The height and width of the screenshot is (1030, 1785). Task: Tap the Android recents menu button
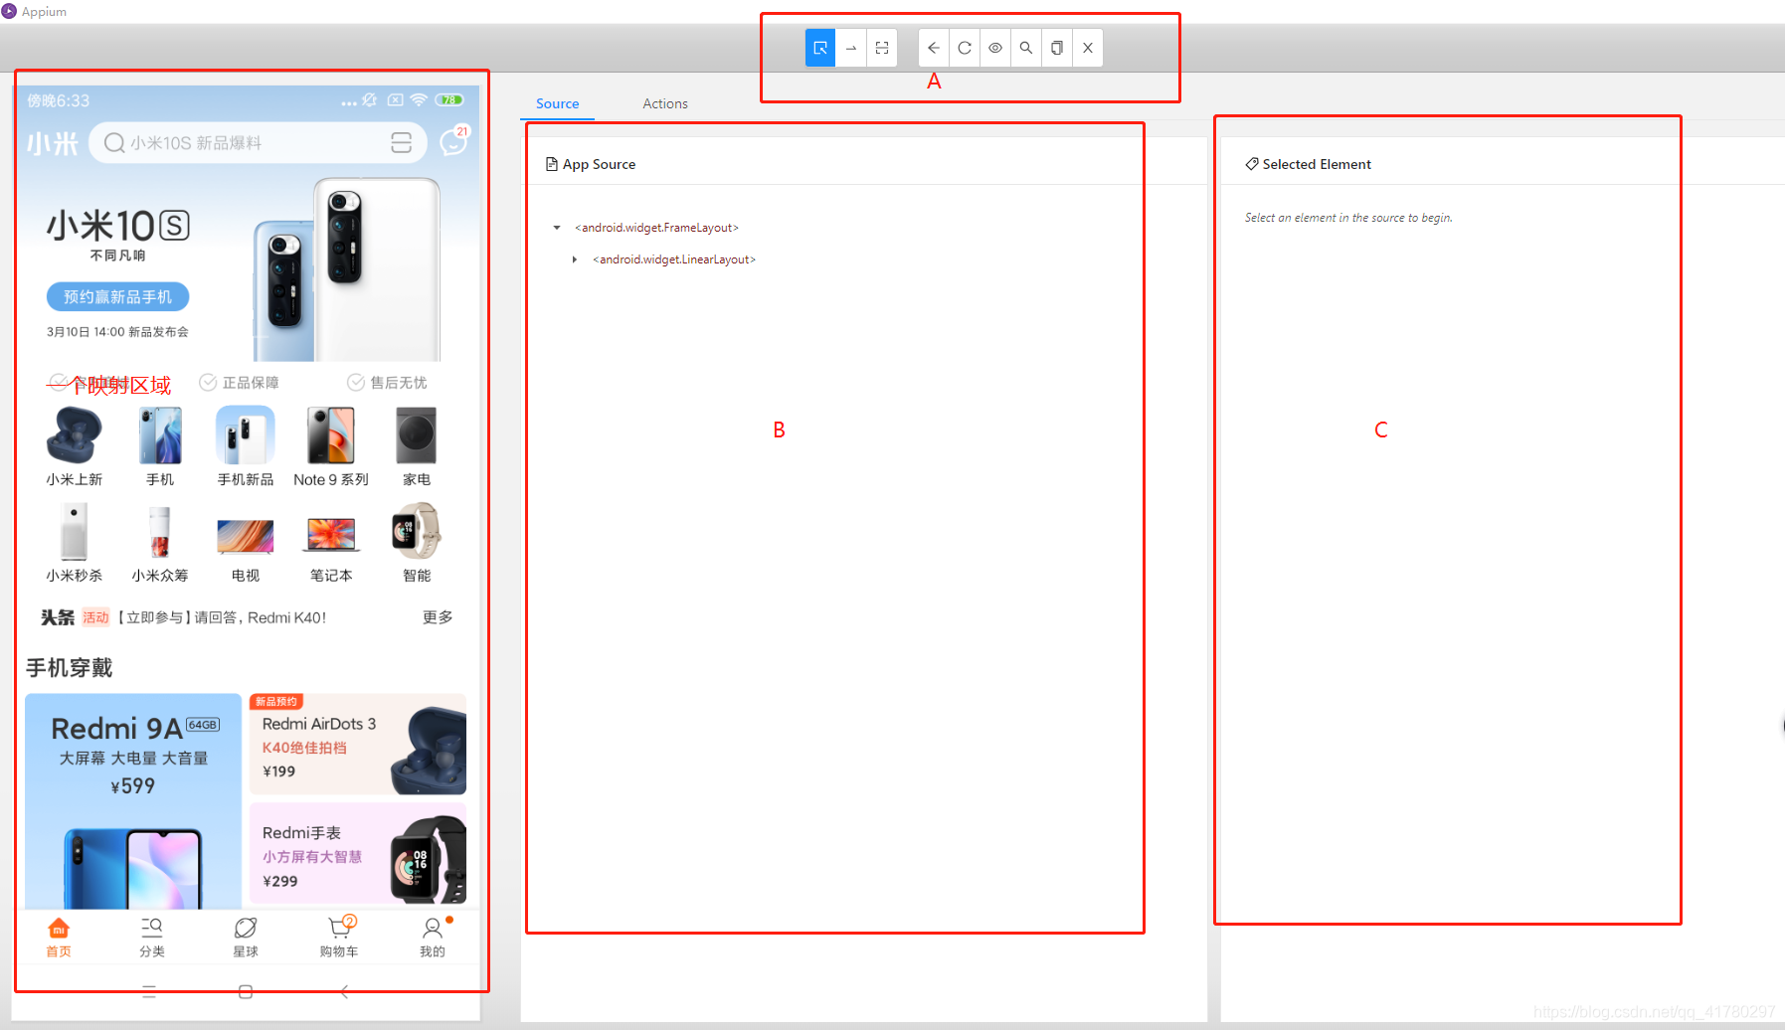(x=149, y=991)
